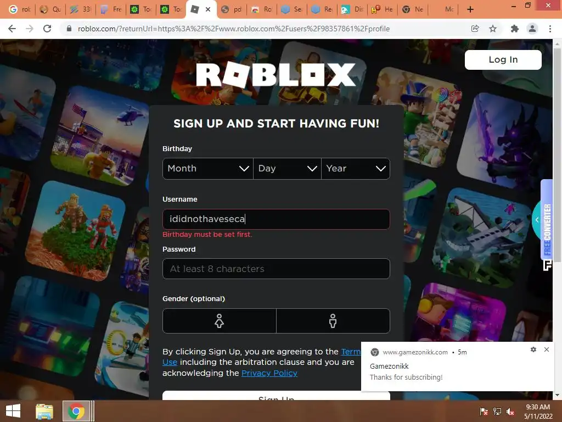View site info via the padlock icon
Image resolution: width=562 pixels, height=422 pixels.
[x=69, y=29]
